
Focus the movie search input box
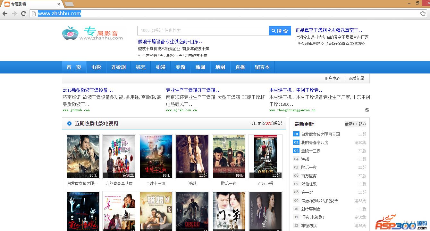tap(203, 31)
